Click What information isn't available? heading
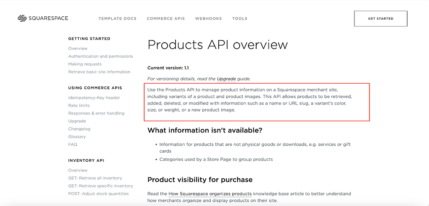The width and height of the screenshot is (429, 206). pos(205,130)
